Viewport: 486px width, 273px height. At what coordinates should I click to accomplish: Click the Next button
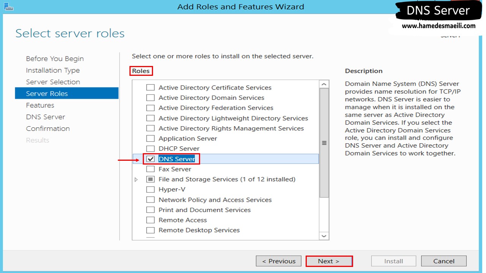point(329,261)
